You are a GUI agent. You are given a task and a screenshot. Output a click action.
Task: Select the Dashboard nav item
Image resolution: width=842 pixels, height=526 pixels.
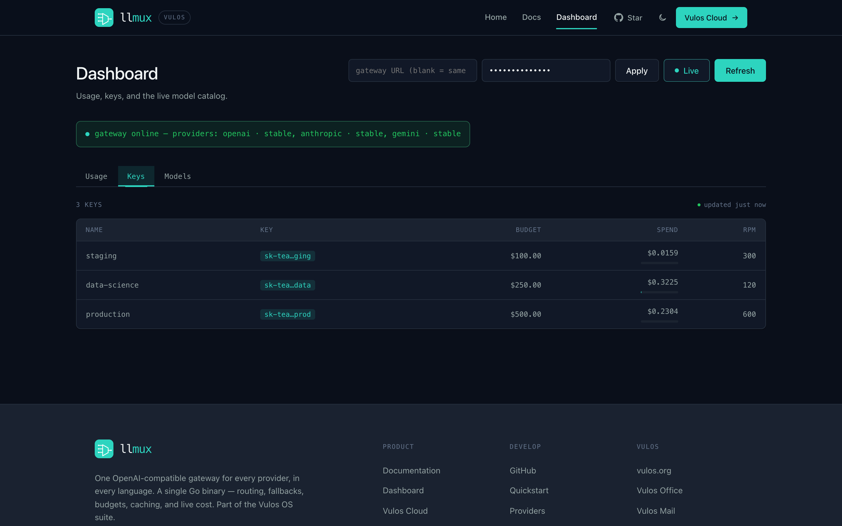[x=576, y=18]
